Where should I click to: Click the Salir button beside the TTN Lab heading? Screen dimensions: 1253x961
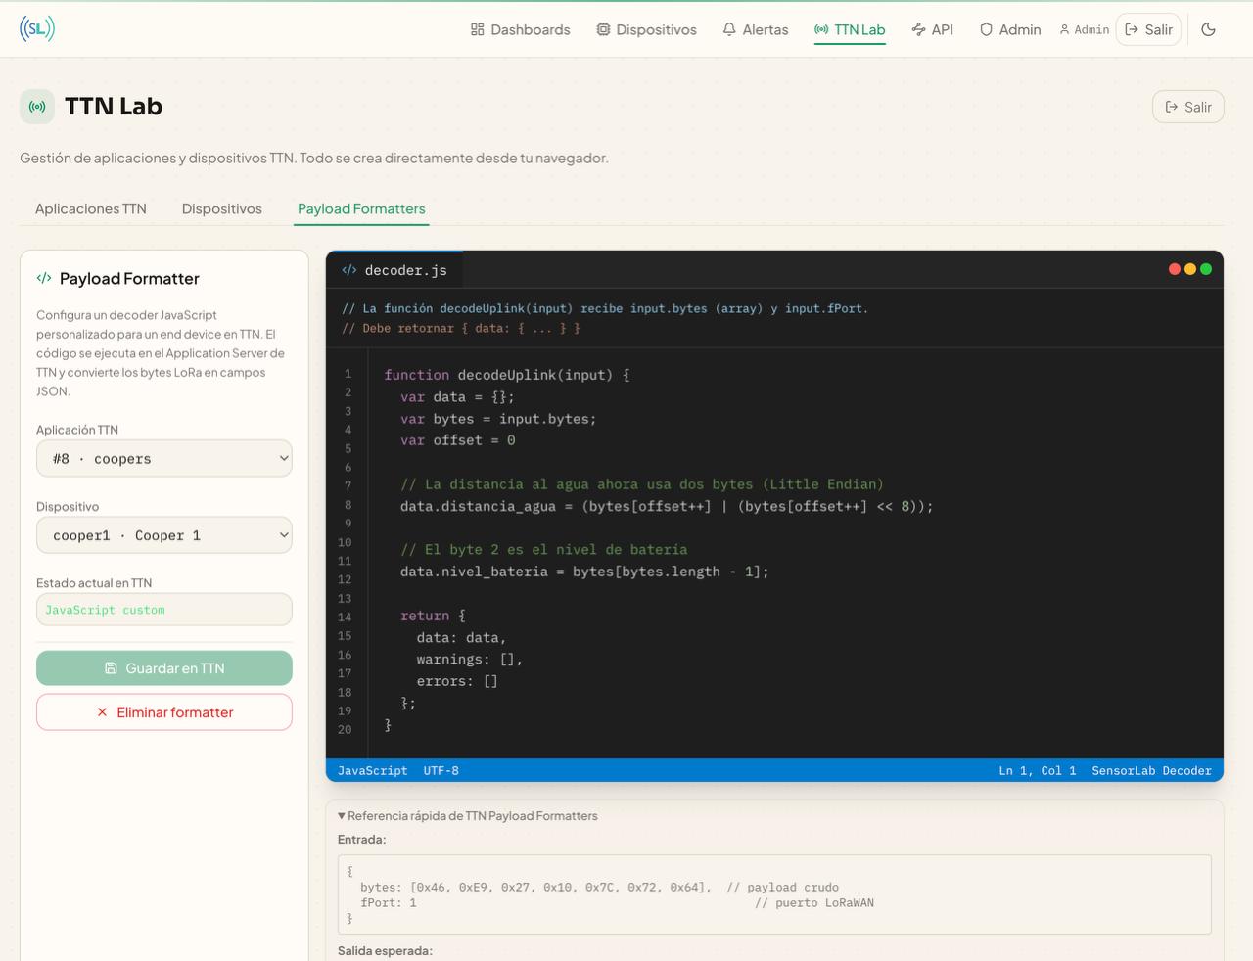(1187, 107)
